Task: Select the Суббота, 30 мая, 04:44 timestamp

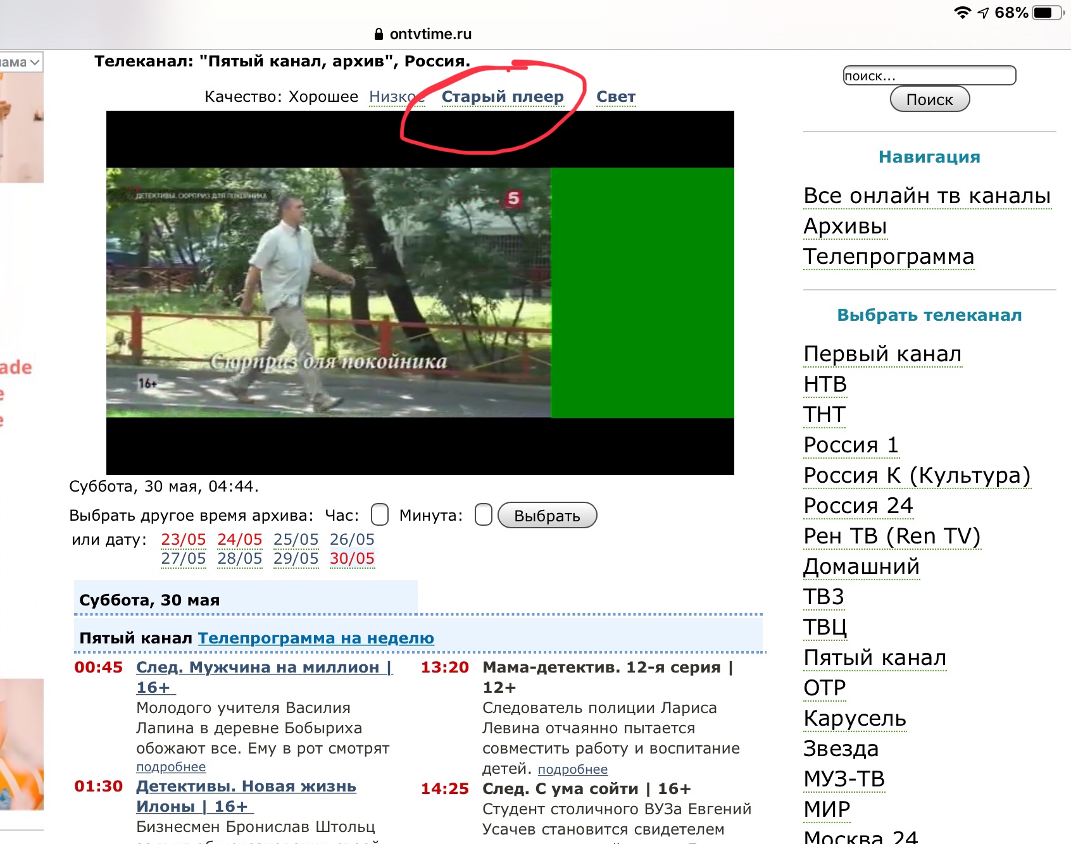Action: (164, 487)
